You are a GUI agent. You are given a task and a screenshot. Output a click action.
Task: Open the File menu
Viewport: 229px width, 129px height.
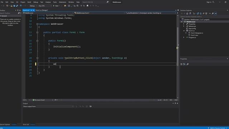tap(2, 2)
